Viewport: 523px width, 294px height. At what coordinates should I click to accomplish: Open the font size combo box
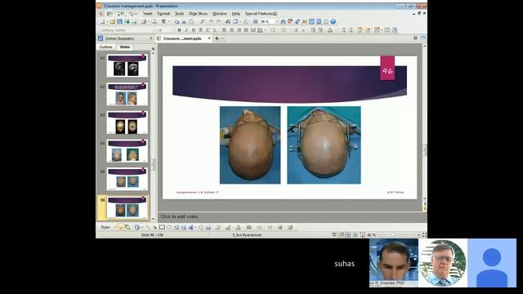click(165, 30)
